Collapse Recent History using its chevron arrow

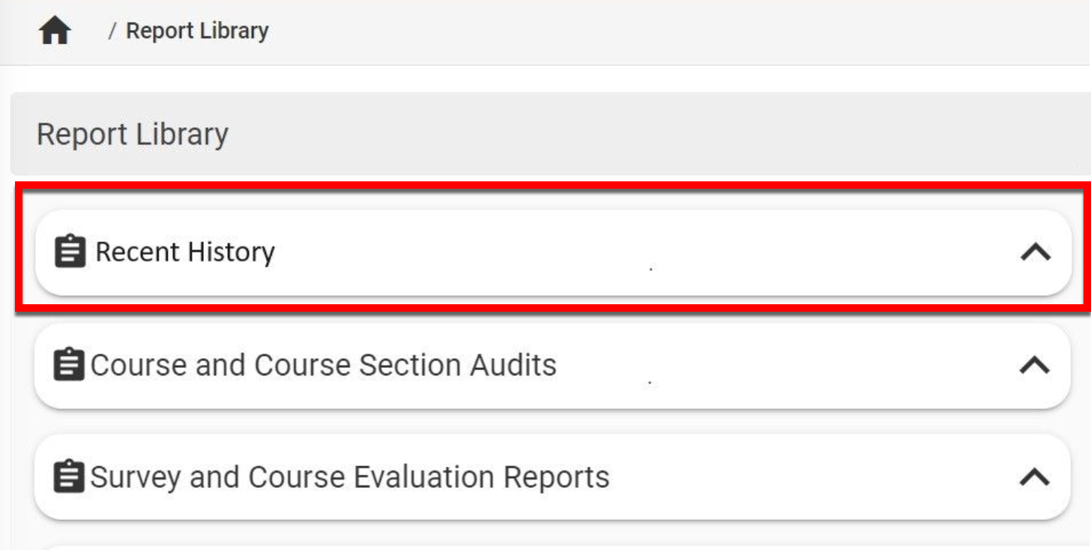coord(1035,253)
